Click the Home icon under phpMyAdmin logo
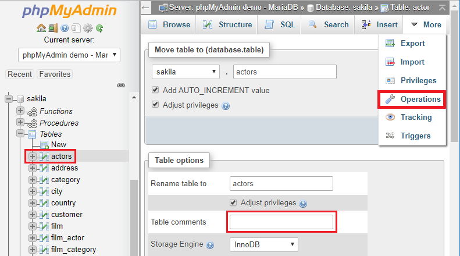This screenshot has width=460, height=256. click(41, 28)
